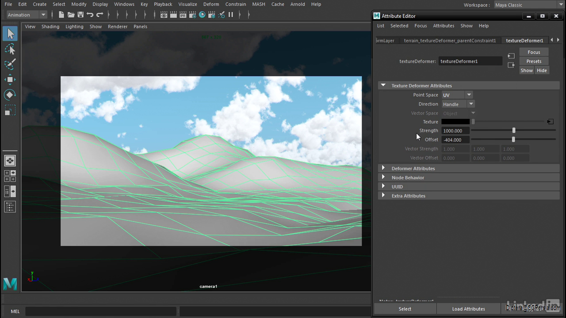Image resolution: width=566 pixels, height=318 pixels.
Task: Open the Arnold menu
Action: click(x=298, y=4)
